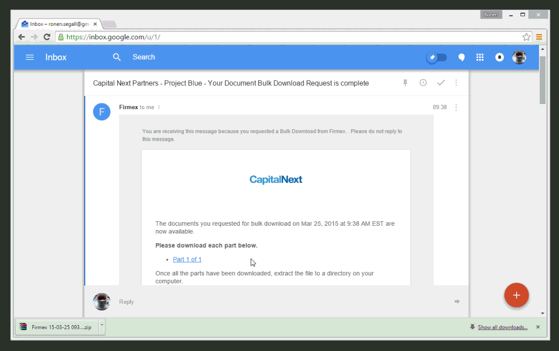
Task: Open message options next to 09:38
Action: coord(456,107)
